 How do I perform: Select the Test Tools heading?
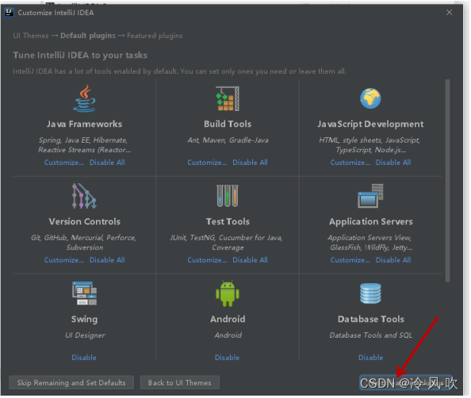pyautogui.click(x=228, y=222)
